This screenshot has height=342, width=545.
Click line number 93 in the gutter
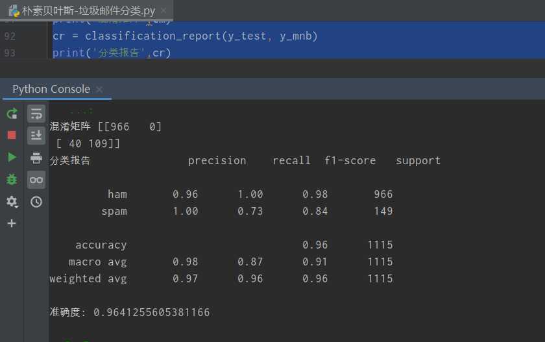coord(10,53)
